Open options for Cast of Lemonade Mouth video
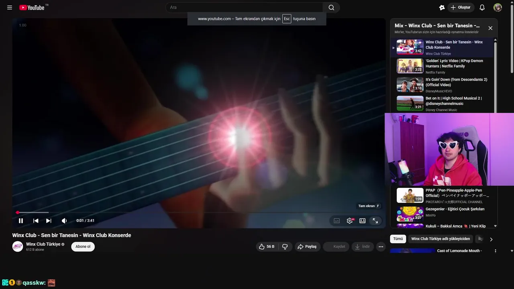514x289 pixels. (495, 251)
